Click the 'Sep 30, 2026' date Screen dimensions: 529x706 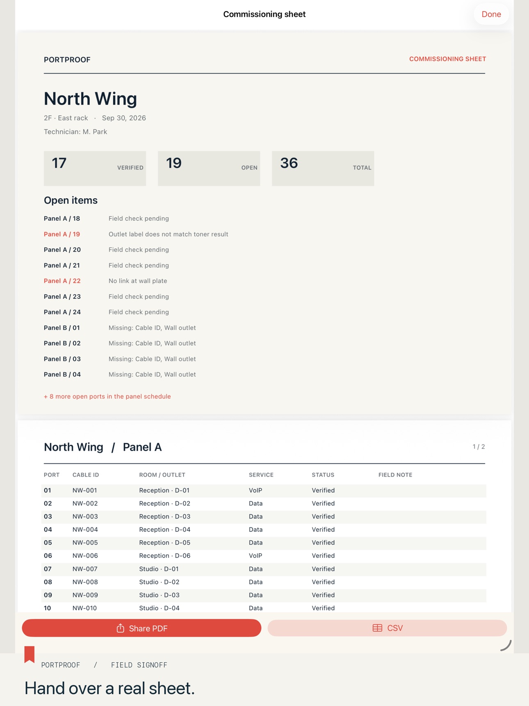pos(124,118)
